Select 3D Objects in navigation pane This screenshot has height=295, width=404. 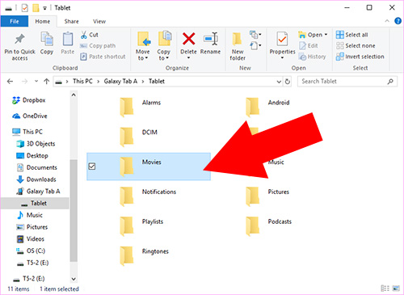coord(36,144)
